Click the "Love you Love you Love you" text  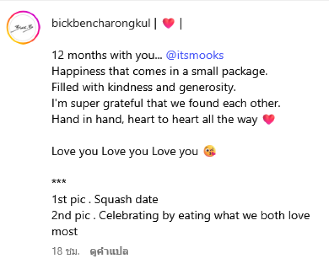click(125, 152)
